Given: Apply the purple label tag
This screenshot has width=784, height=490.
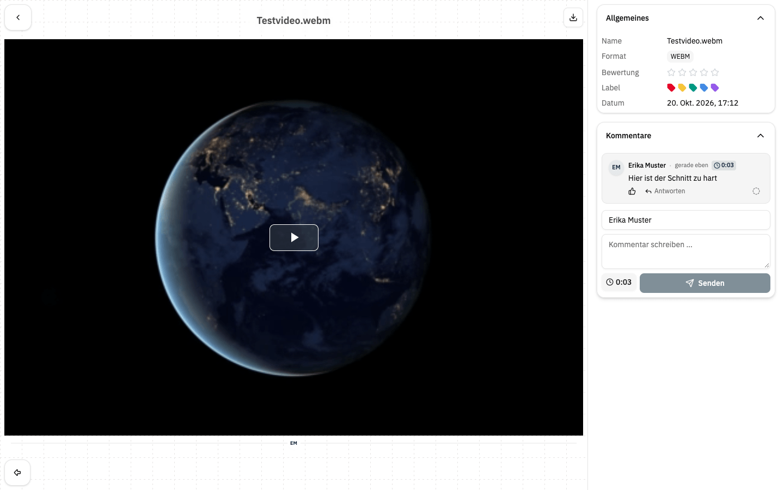Looking at the screenshot, I should (x=715, y=88).
